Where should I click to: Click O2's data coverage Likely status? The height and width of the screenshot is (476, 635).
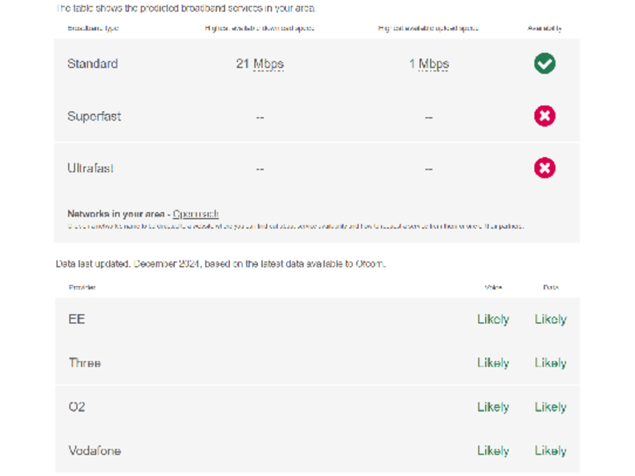coord(551,407)
